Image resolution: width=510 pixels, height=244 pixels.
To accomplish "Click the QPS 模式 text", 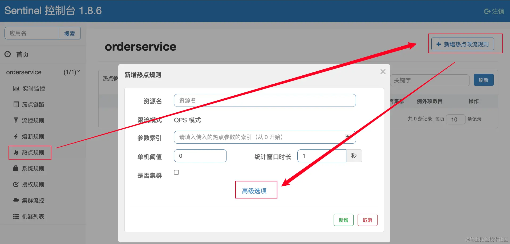I will (187, 120).
